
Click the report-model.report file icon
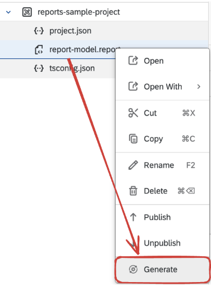point(39,49)
